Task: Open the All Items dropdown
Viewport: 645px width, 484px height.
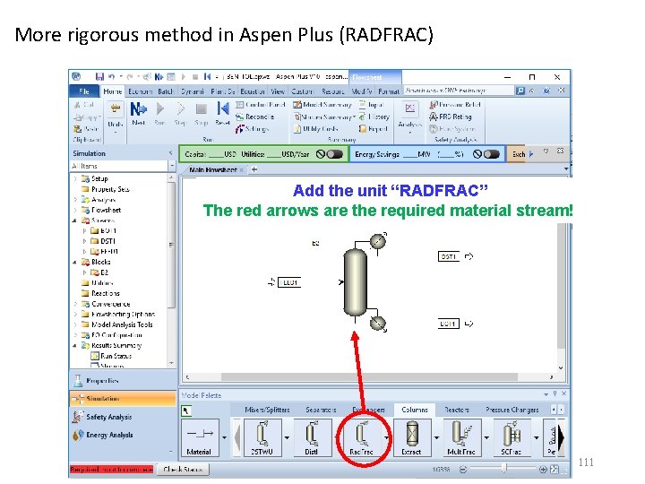Action: pyautogui.click(x=172, y=166)
